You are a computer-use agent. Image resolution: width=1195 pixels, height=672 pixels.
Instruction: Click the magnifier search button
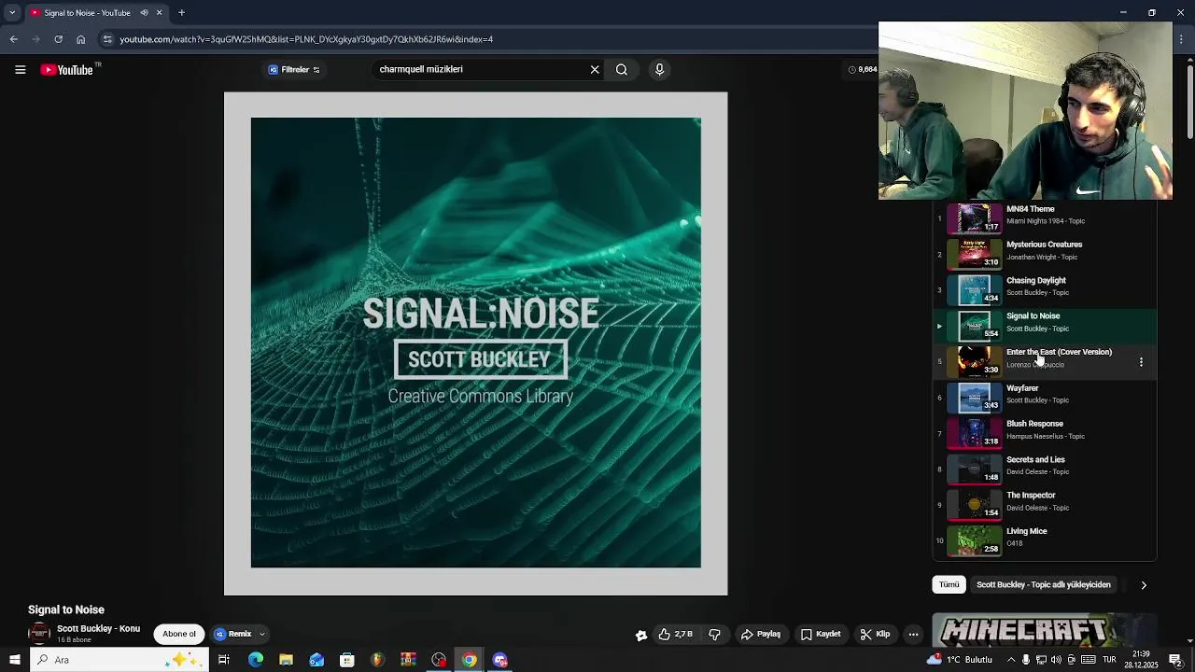(x=622, y=69)
